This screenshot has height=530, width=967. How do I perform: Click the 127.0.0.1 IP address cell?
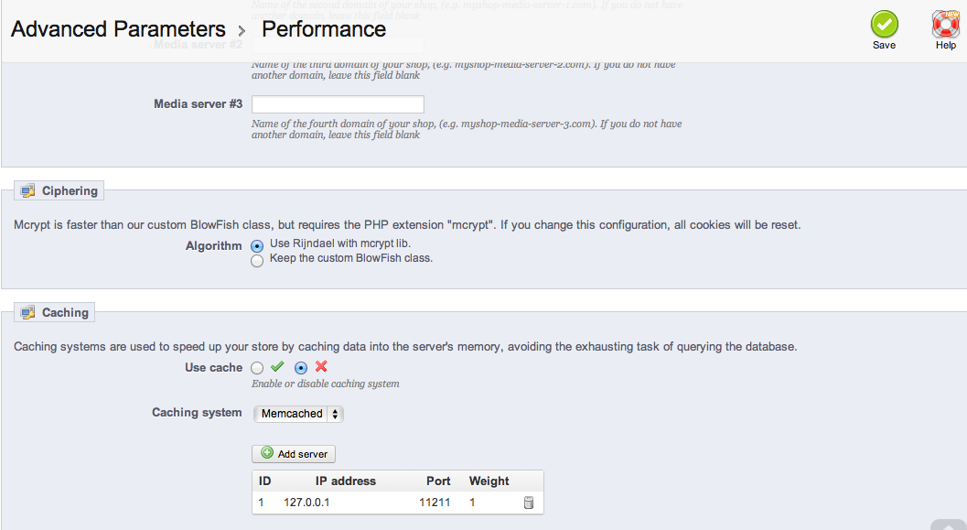[x=306, y=503]
